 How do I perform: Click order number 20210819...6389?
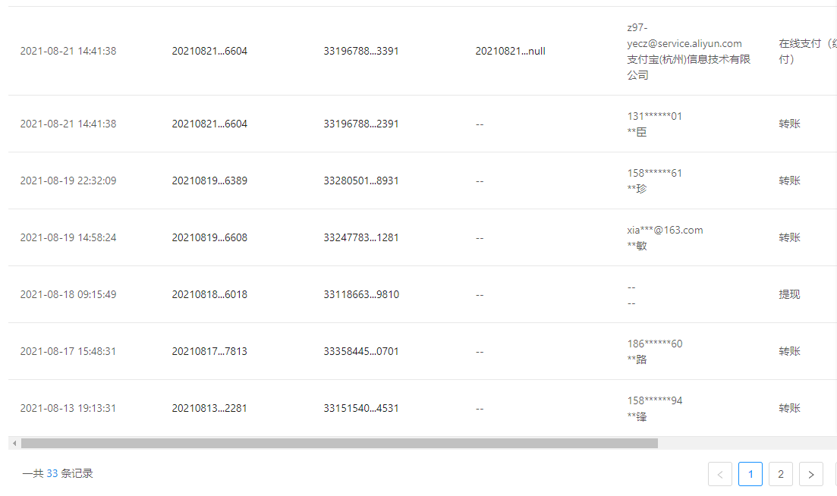209,181
